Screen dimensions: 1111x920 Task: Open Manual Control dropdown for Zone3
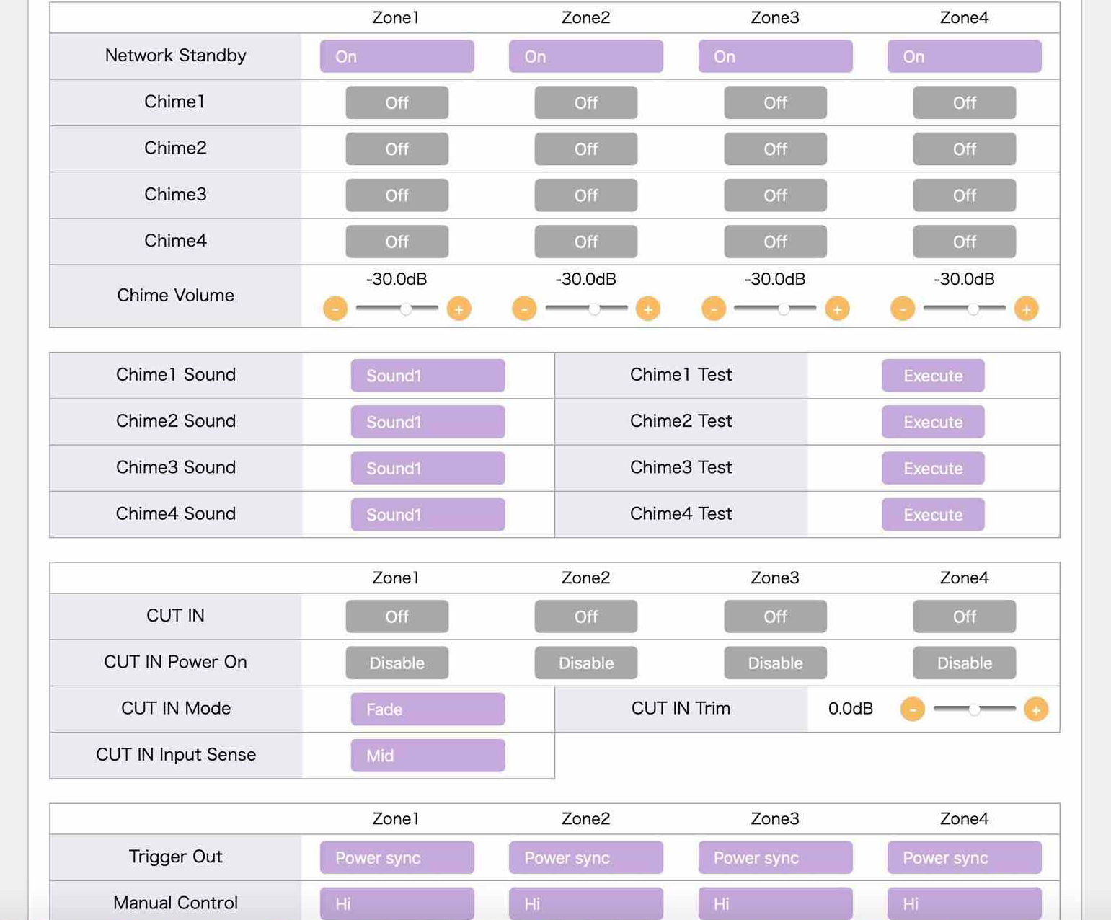point(775,903)
